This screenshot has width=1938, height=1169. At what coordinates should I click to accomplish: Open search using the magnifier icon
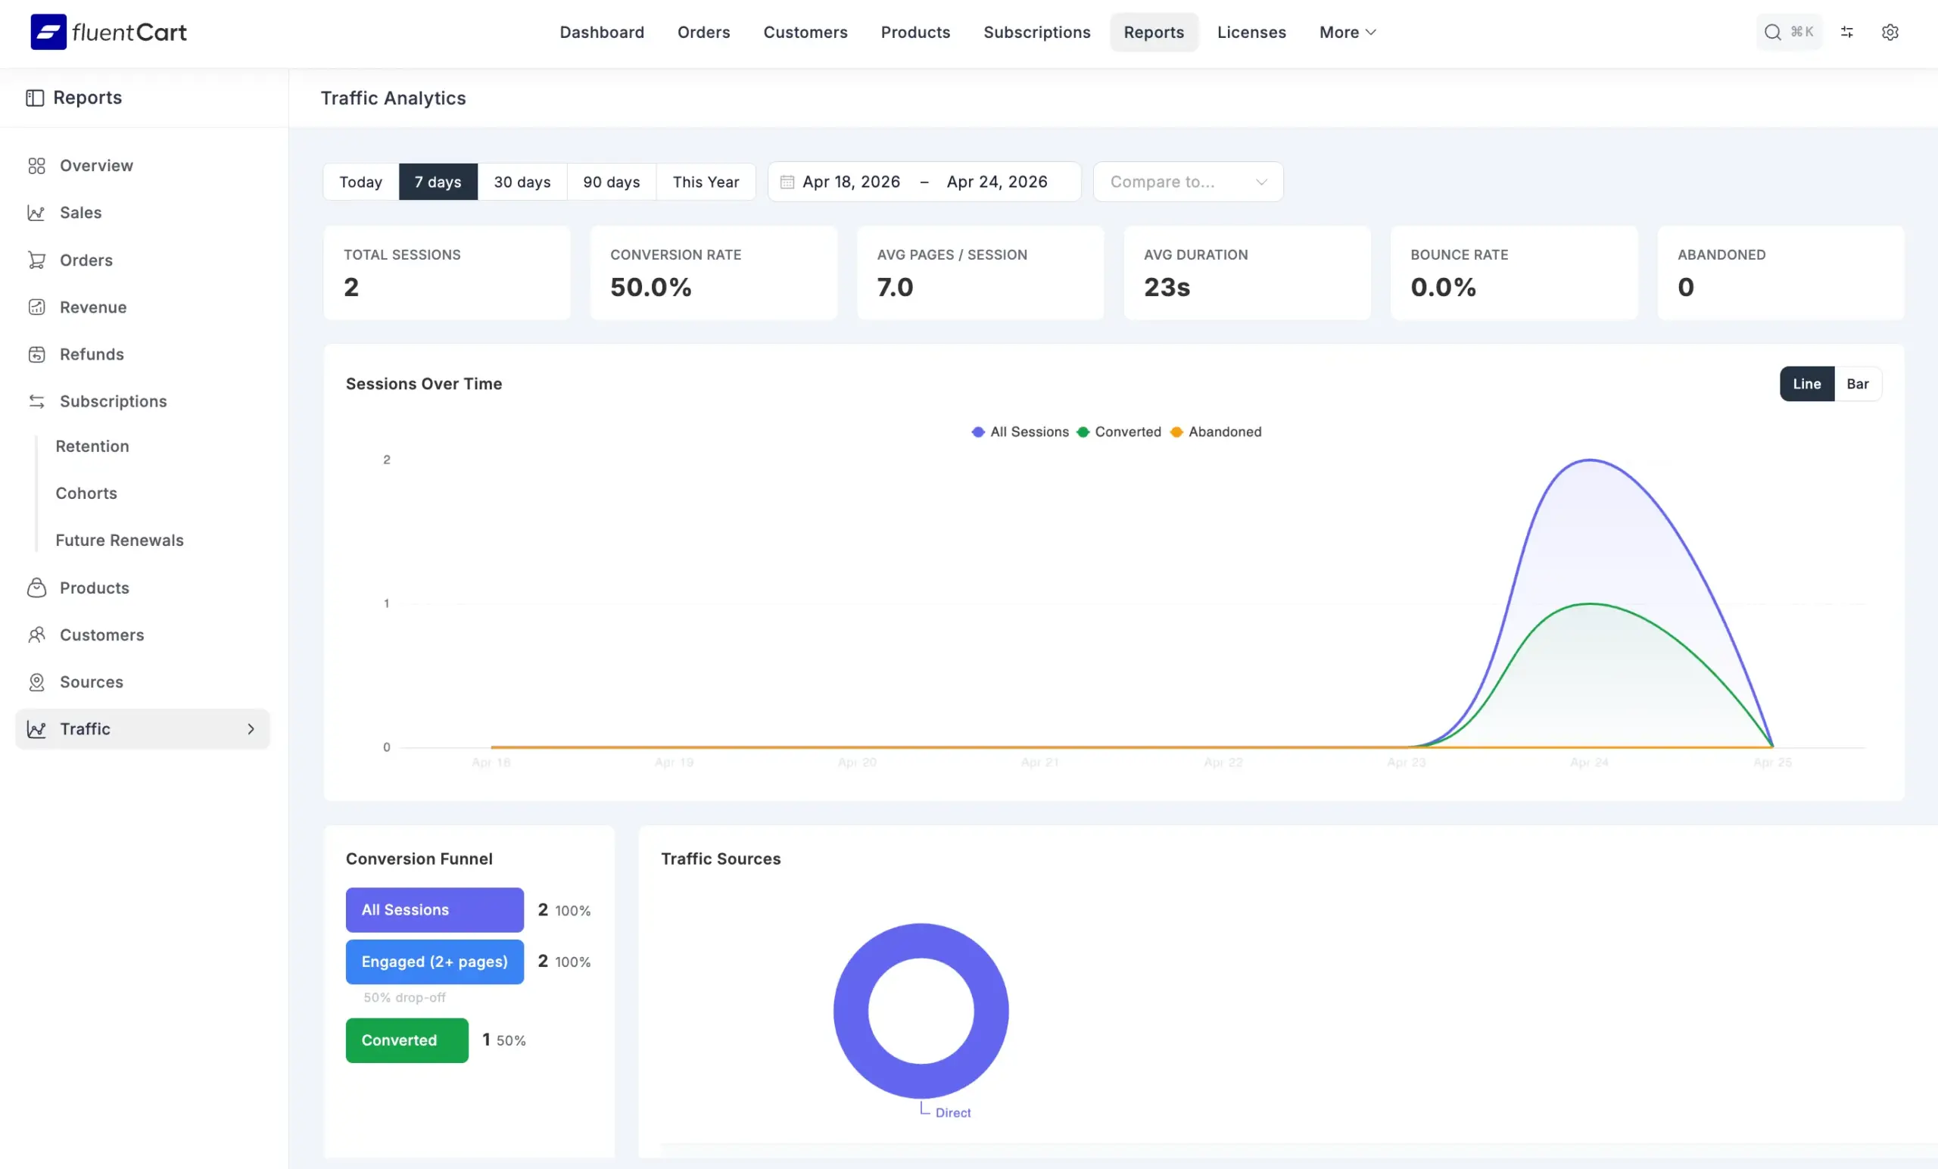(x=1772, y=33)
